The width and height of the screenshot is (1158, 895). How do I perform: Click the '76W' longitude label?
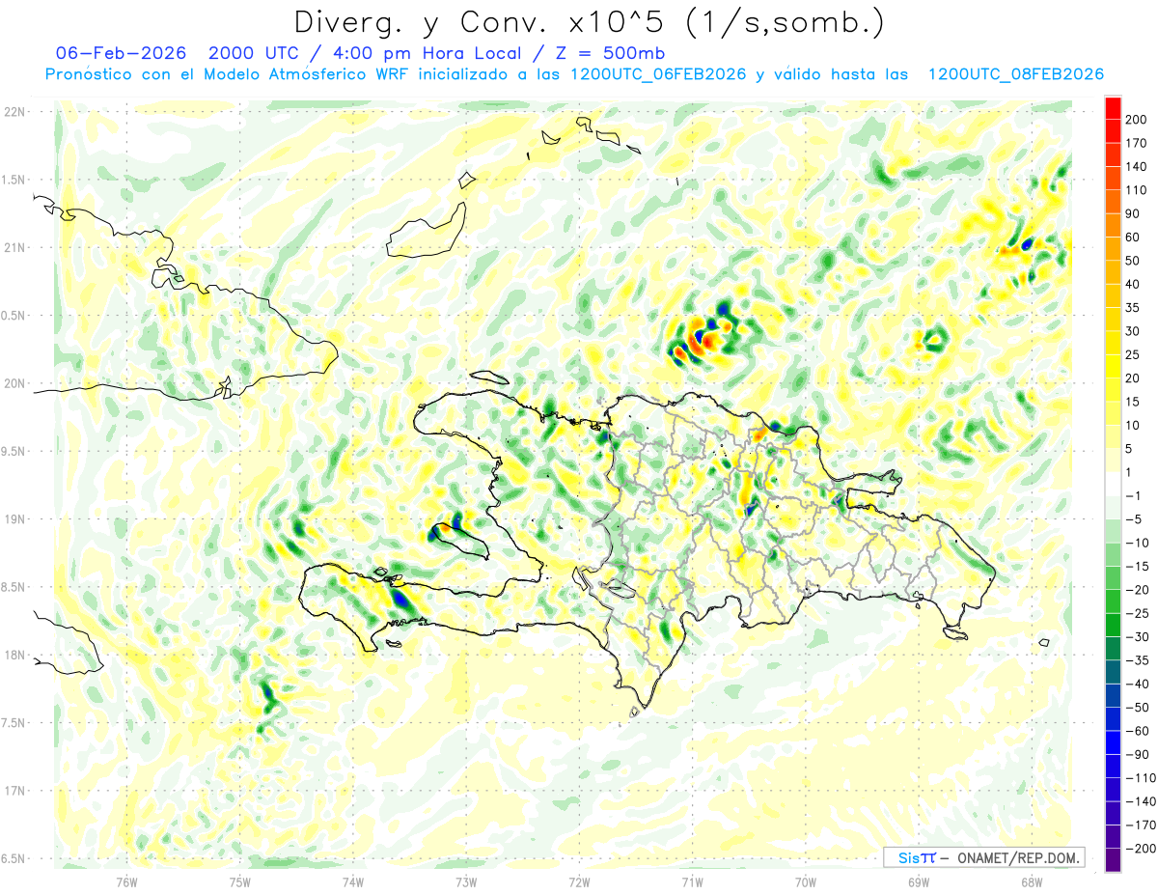126,881
